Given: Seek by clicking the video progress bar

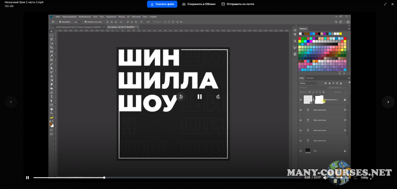Looking at the screenshot, I should point(167,178).
